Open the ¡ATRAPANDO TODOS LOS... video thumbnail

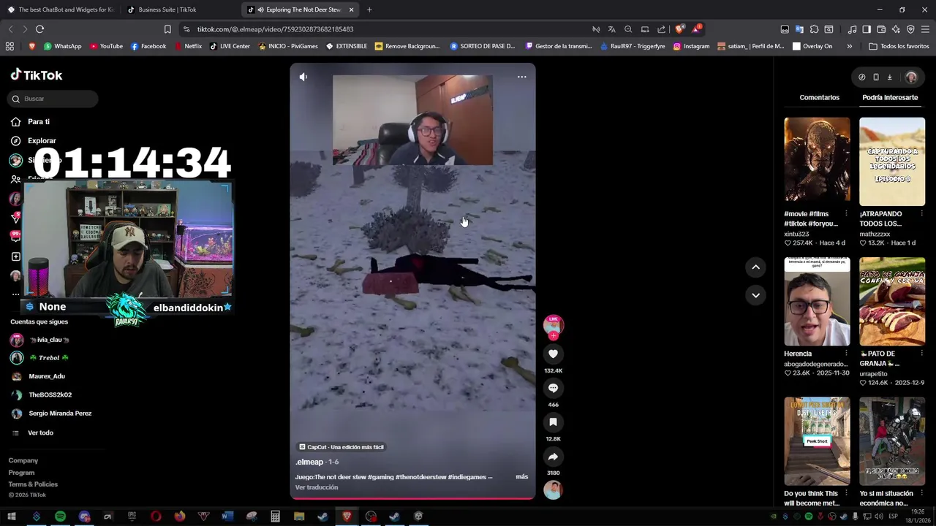click(x=892, y=161)
